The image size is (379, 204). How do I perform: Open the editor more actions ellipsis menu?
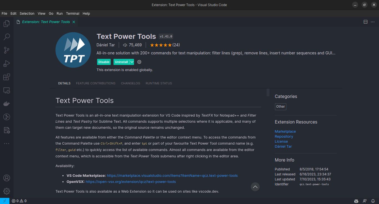[x=373, y=22]
